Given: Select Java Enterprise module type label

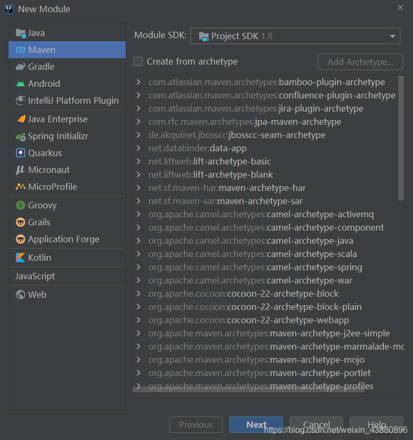Looking at the screenshot, I should pos(58,119).
